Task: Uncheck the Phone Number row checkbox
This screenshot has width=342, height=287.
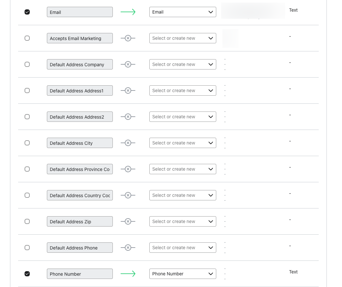Action: click(x=27, y=274)
